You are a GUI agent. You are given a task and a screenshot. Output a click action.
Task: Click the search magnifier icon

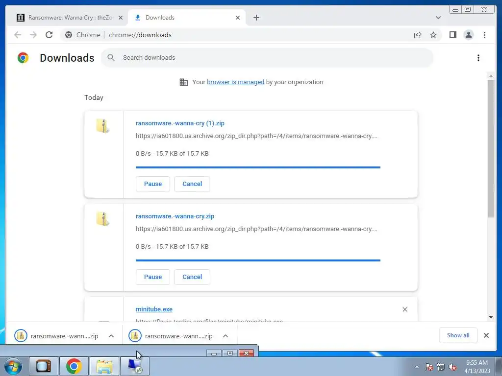(x=111, y=58)
